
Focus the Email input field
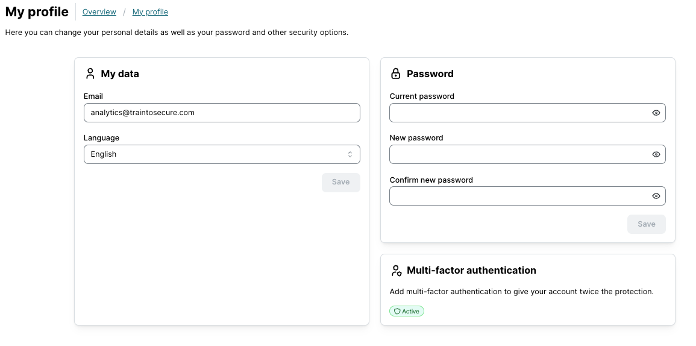point(221,113)
